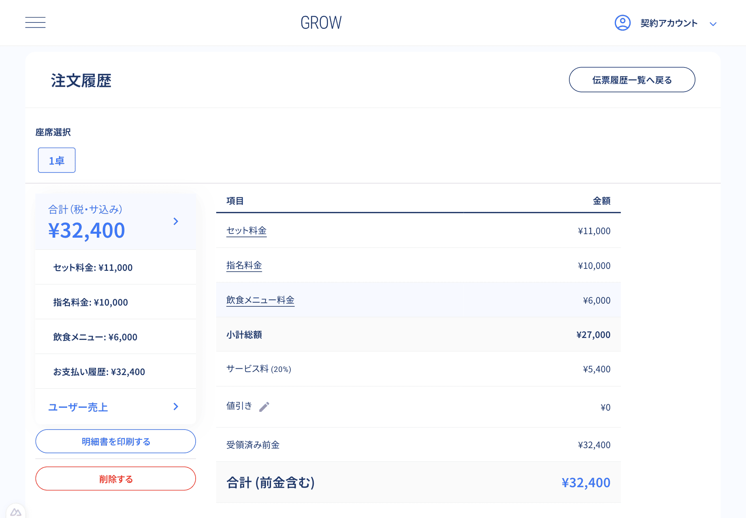Click the pencil icon next to 値引き
The image size is (746, 518).
(264, 407)
